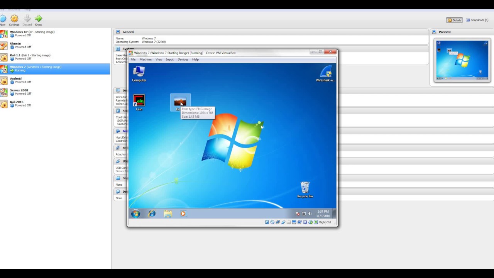Image resolution: width=494 pixels, height=278 pixels.
Task: Click the Windows 7 Start orb
Action: [135, 214]
